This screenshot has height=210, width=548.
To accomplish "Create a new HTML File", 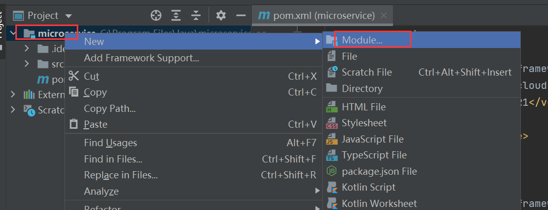I will [422, 107].
